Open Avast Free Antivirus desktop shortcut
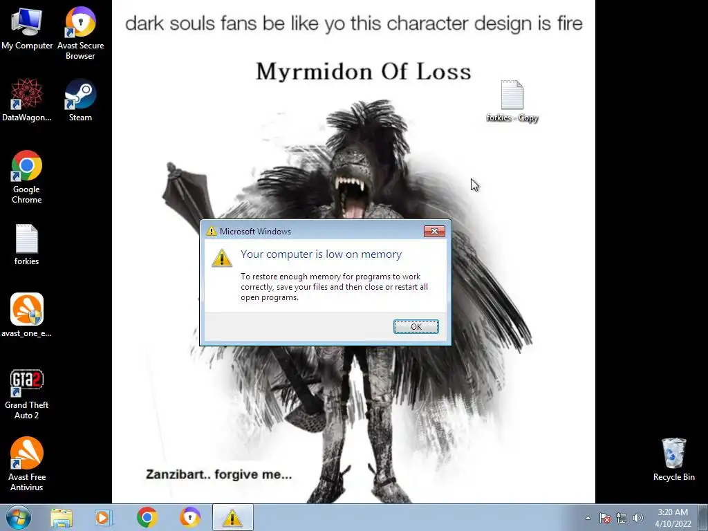The height and width of the screenshot is (531, 708). coord(27,464)
